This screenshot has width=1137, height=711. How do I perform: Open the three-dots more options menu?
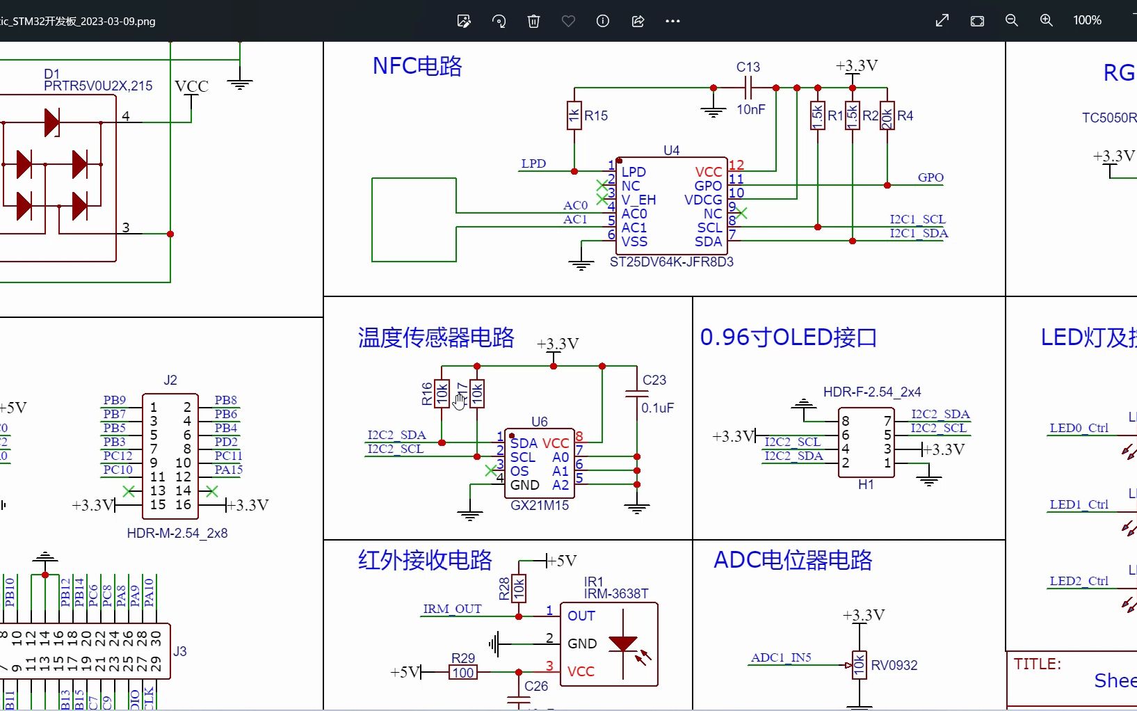tap(672, 21)
